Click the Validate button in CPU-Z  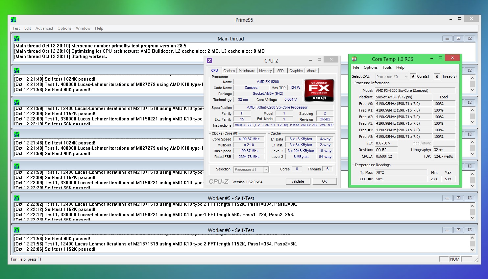298,181
